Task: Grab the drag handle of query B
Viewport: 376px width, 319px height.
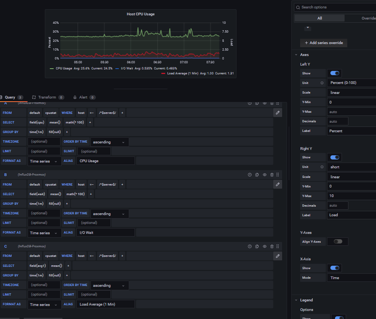Action: tap(277, 174)
